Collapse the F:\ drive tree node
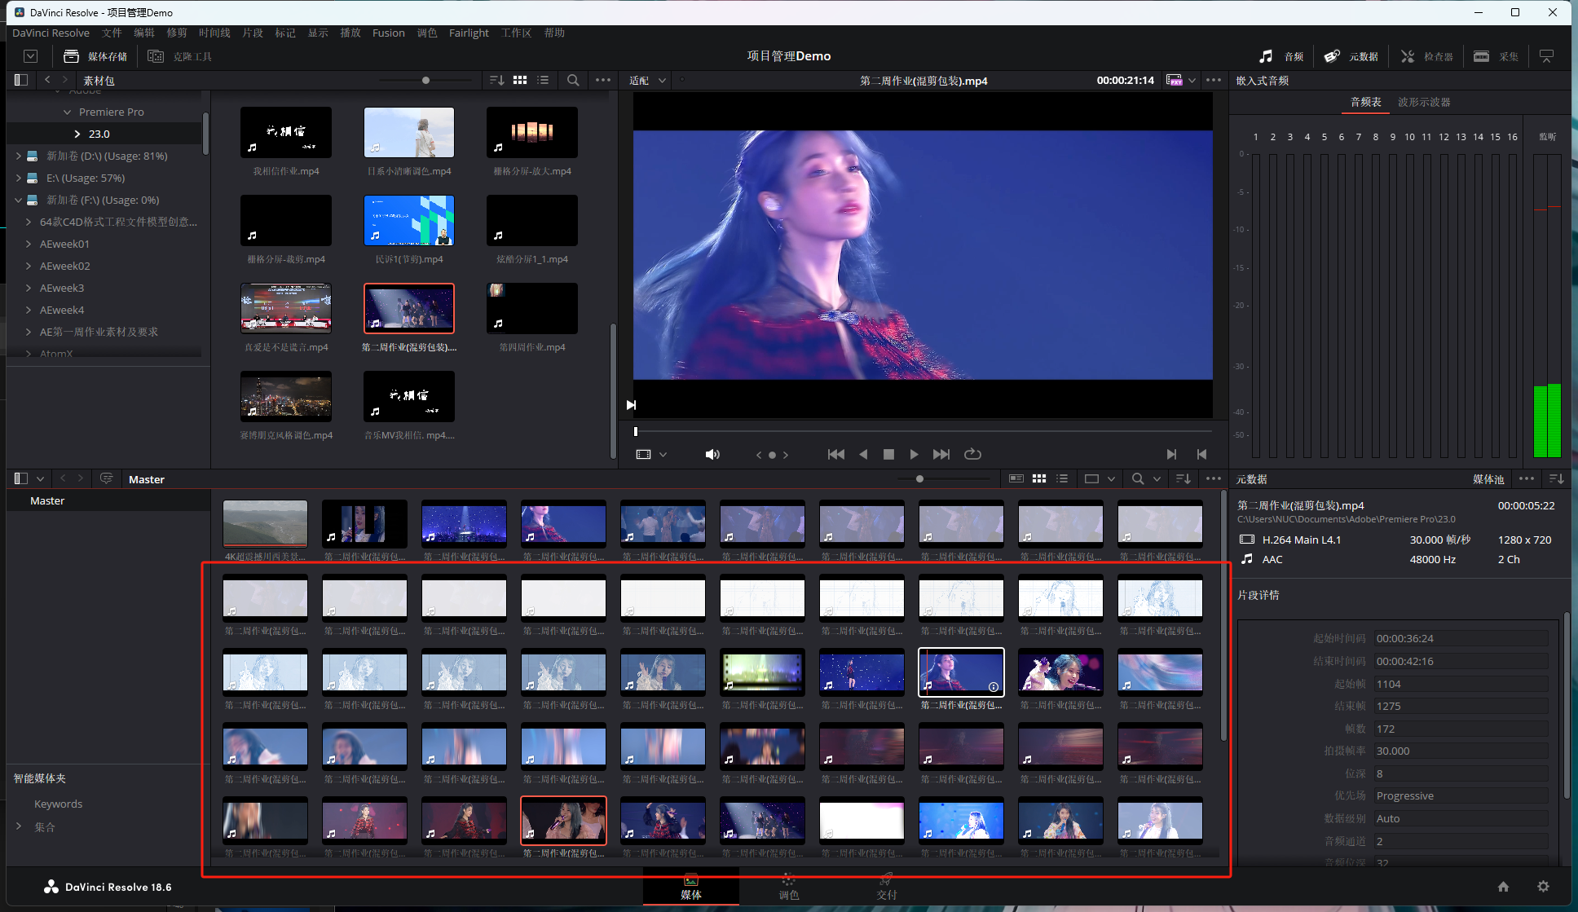The height and width of the screenshot is (912, 1578). 18,200
